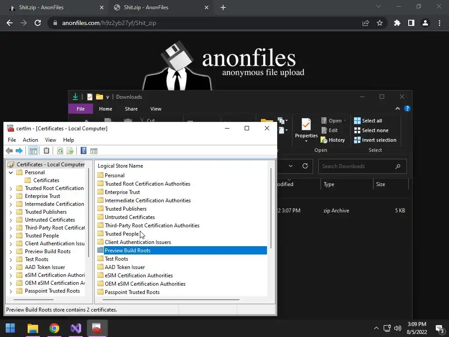Open the Explorer address history dropdown

click(291, 166)
